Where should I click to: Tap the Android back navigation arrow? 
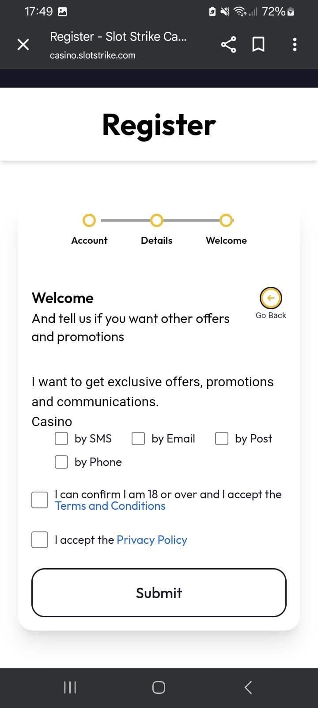tap(248, 687)
